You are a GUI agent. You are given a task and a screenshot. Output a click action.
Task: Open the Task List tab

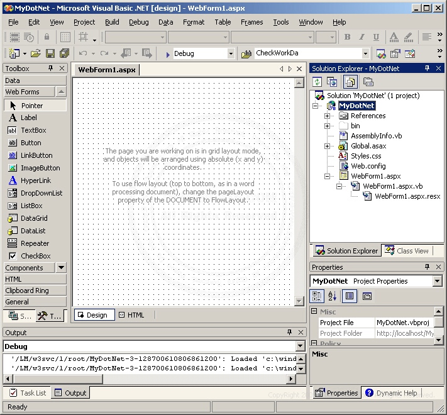28,393
